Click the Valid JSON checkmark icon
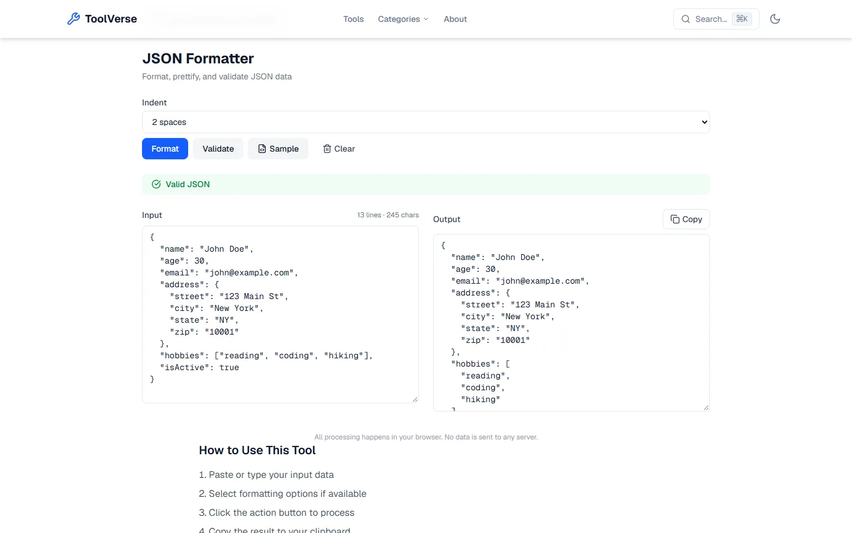 click(156, 184)
